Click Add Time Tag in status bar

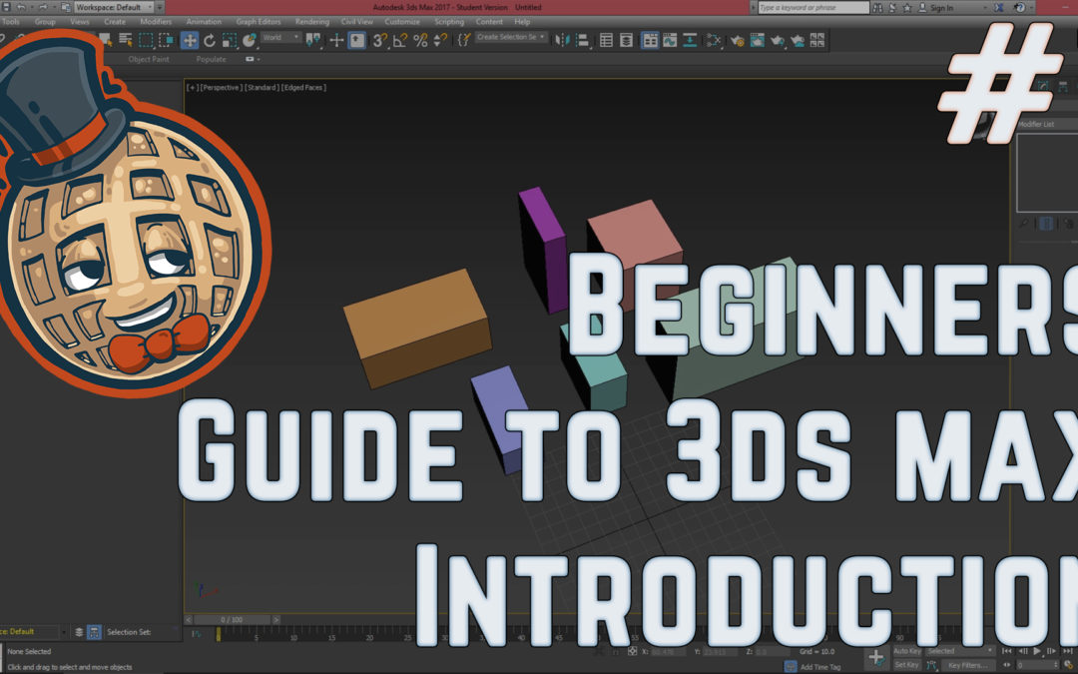(x=820, y=666)
